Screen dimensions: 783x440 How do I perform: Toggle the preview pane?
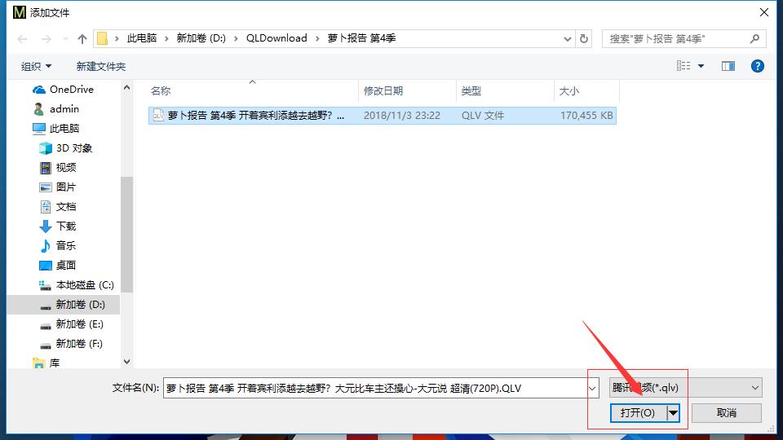(x=728, y=66)
